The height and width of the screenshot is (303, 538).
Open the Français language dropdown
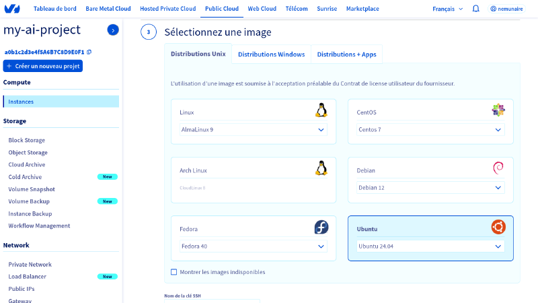447,9
